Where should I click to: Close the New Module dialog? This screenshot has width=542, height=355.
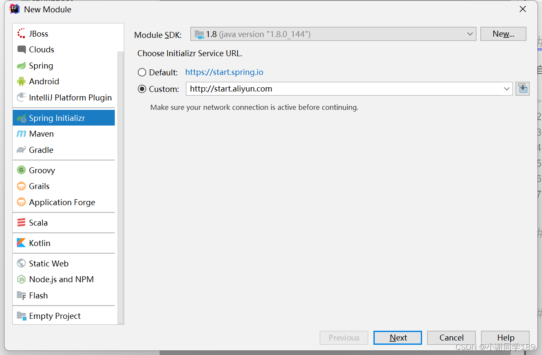[523, 9]
